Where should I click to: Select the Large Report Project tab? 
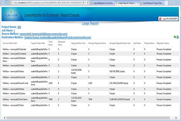[127, 3]
